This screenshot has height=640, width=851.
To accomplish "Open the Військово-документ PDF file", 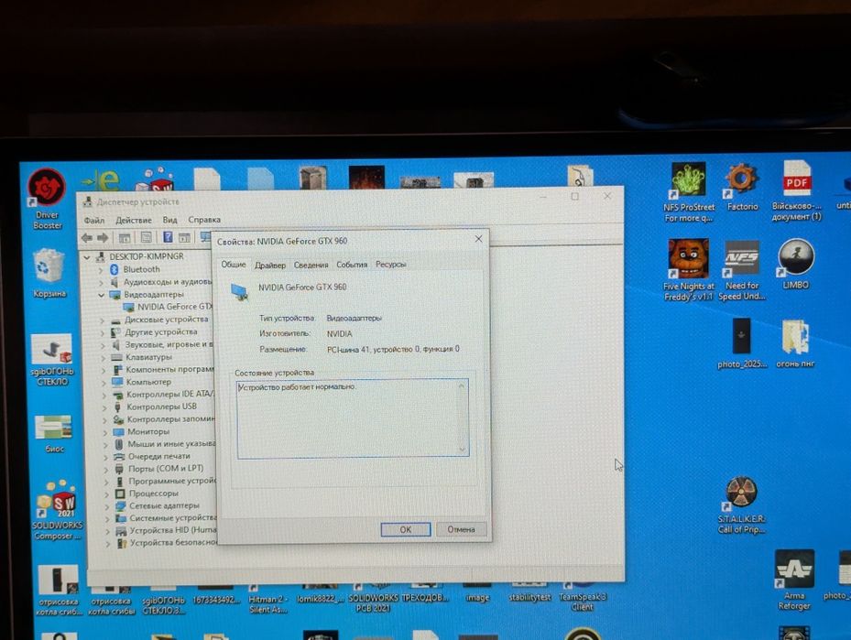I will [x=796, y=191].
